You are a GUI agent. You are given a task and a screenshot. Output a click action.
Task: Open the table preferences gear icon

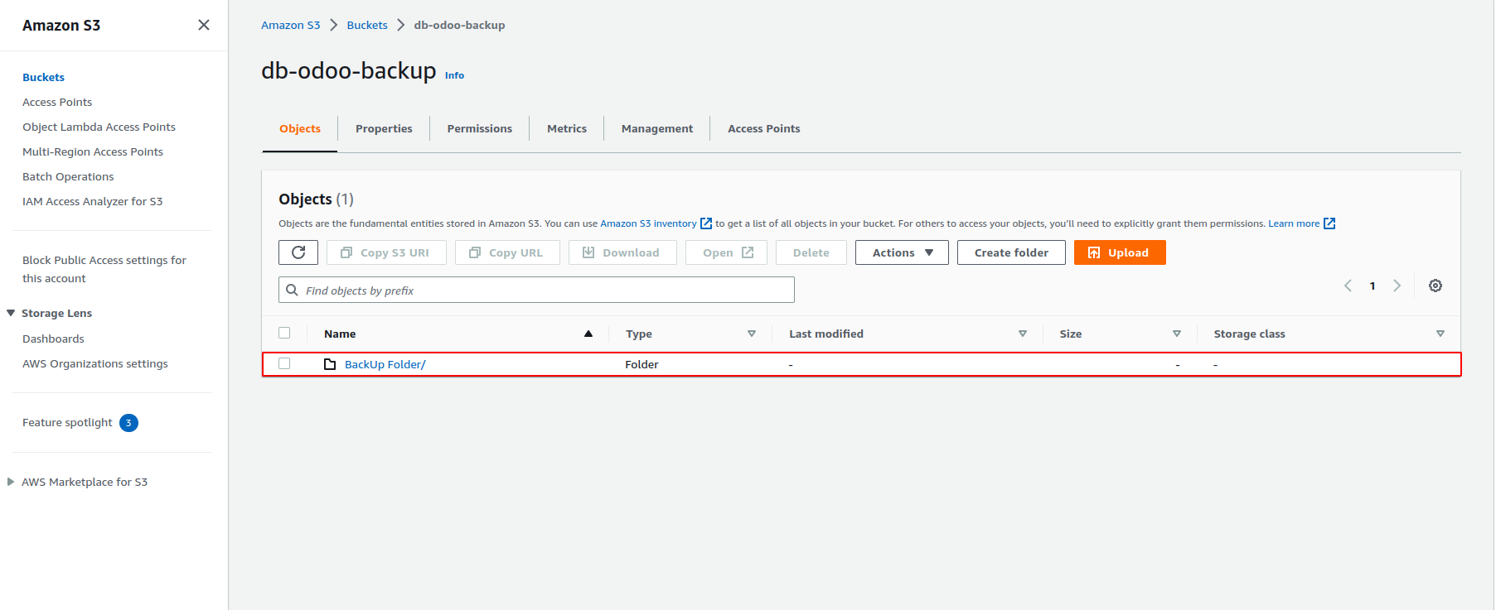pyautogui.click(x=1435, y=286)
